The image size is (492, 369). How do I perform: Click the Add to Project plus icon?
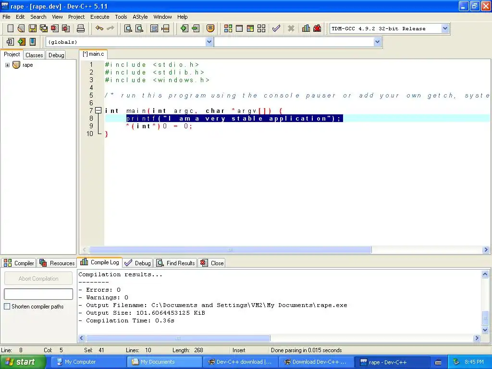[184, 28]
